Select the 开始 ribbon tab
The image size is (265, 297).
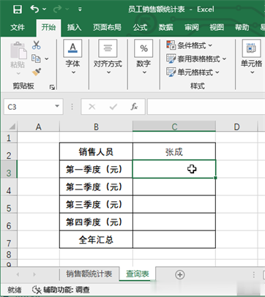(x=48, y=27)
